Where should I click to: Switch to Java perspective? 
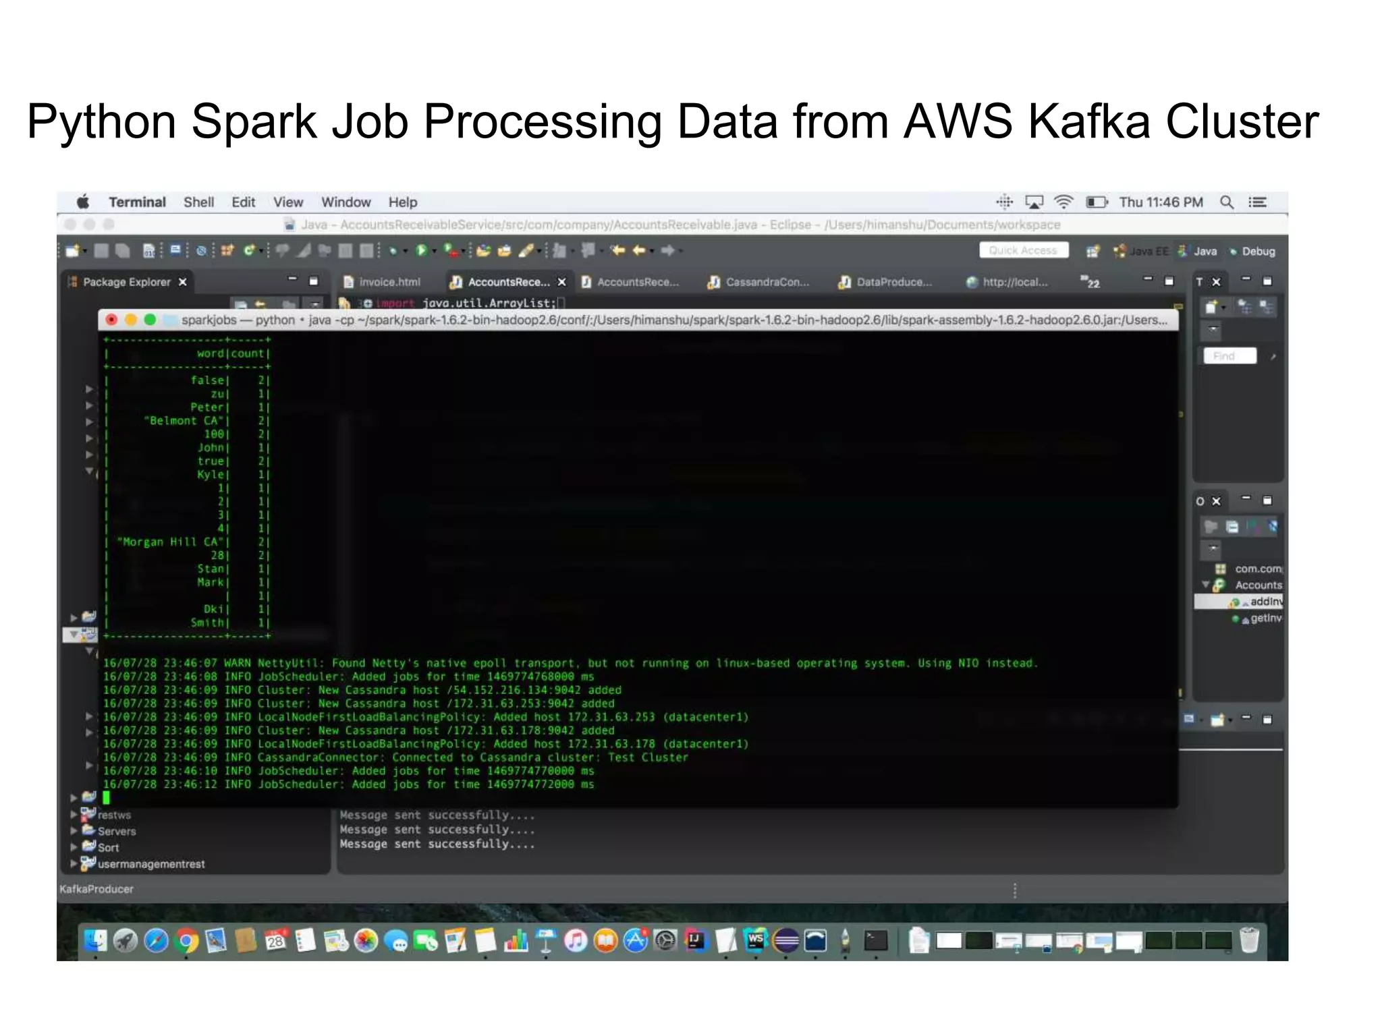coord(1197,252)
